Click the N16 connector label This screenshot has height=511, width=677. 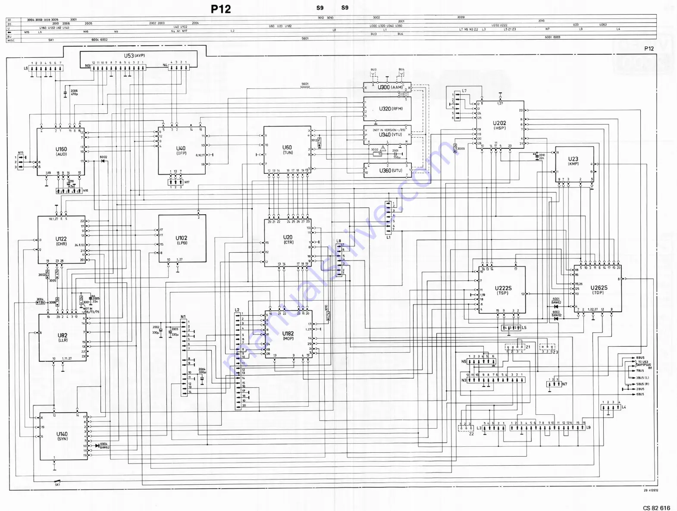coord(85,190)
